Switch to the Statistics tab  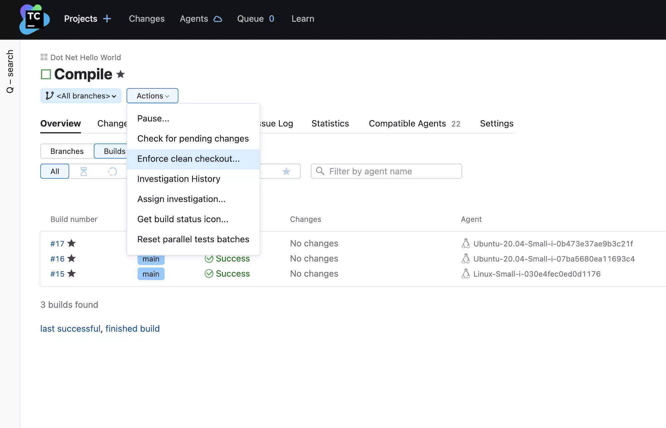point(330,124)
